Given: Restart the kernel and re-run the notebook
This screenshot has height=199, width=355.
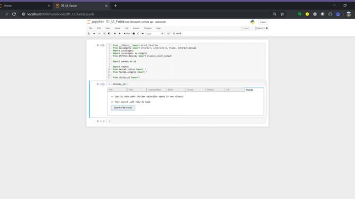Looking at the screenshot, I should (143, 33).
